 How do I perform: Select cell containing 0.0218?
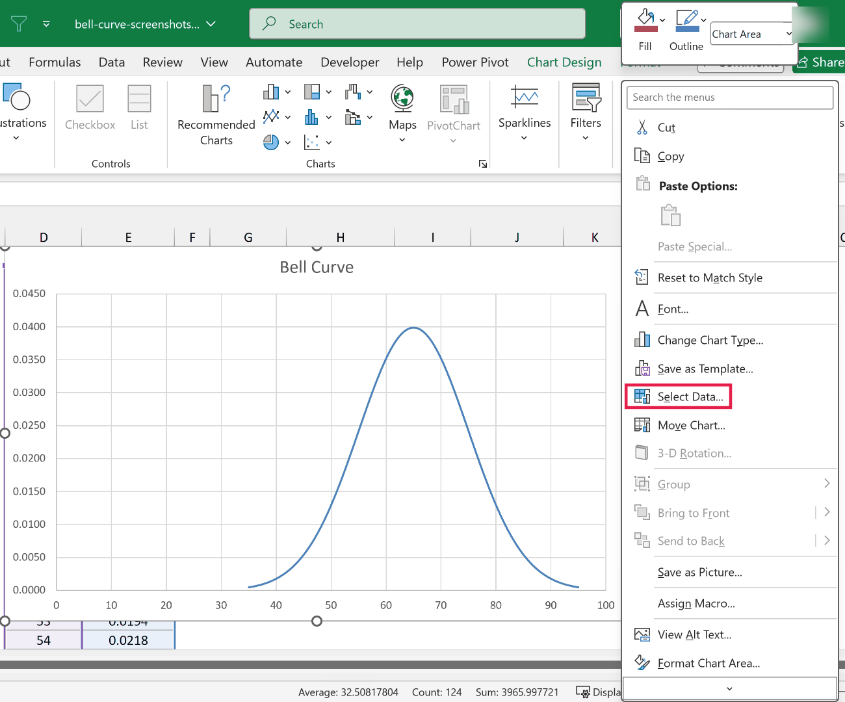128,640
